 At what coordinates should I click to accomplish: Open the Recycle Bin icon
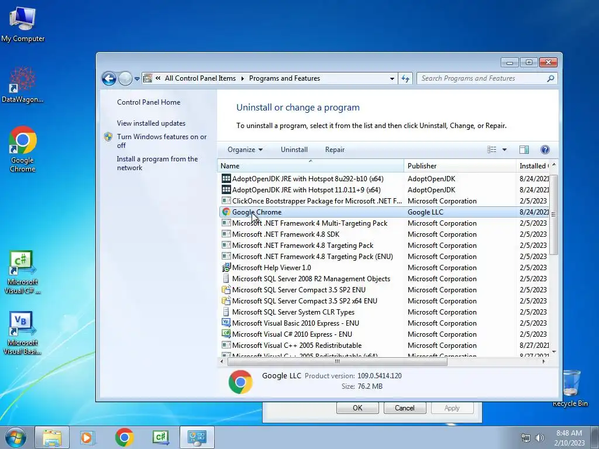(570, 388)
